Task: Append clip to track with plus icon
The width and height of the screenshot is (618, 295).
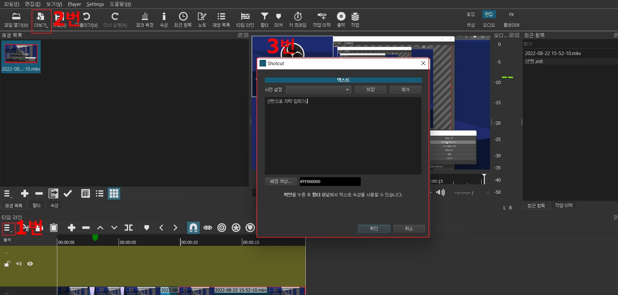Action: point(72,228)
